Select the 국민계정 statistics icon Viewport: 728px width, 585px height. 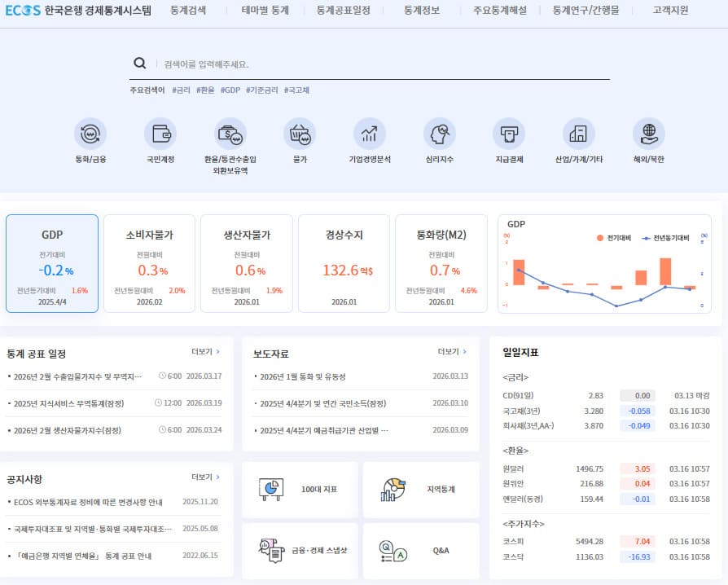tap(160, 133)
